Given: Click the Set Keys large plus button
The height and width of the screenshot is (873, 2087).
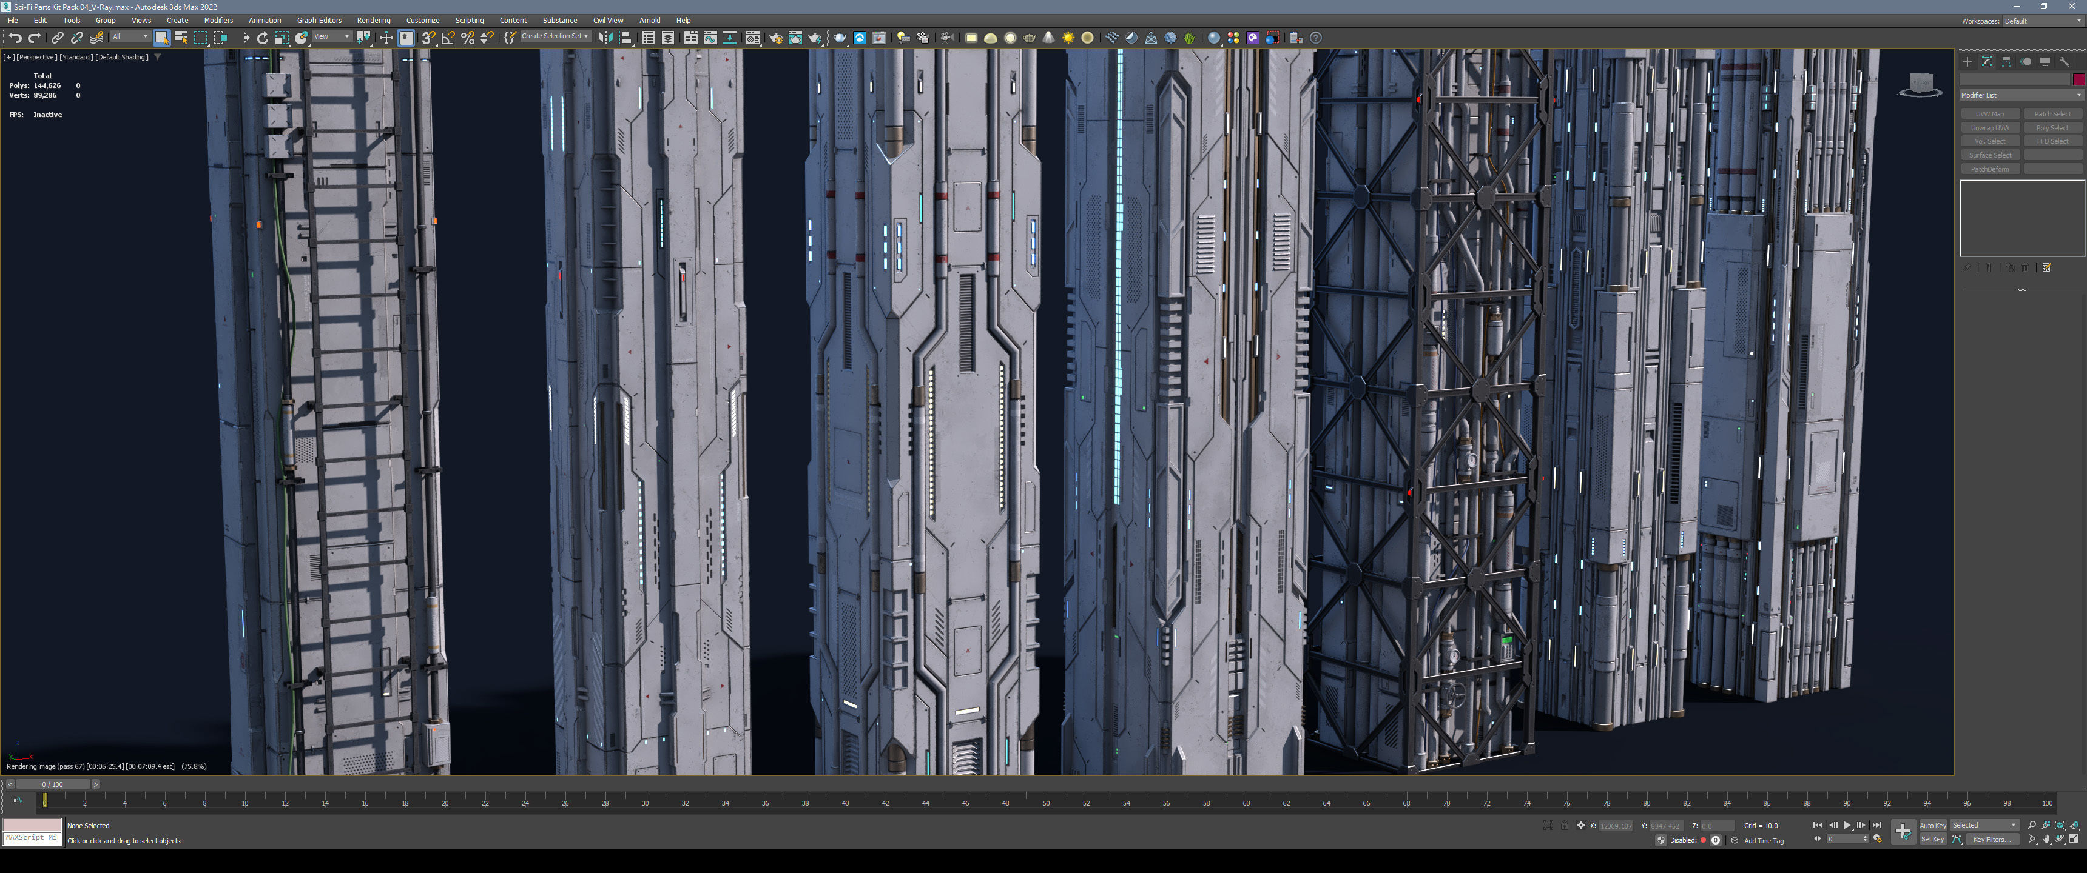Looking at the screenshot, I should coord(1903,831).
